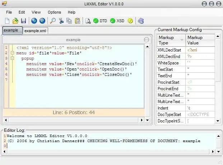Select the XMLDeclStart row
The width and height of the screenshot is (223, 165).
[186, 50]
